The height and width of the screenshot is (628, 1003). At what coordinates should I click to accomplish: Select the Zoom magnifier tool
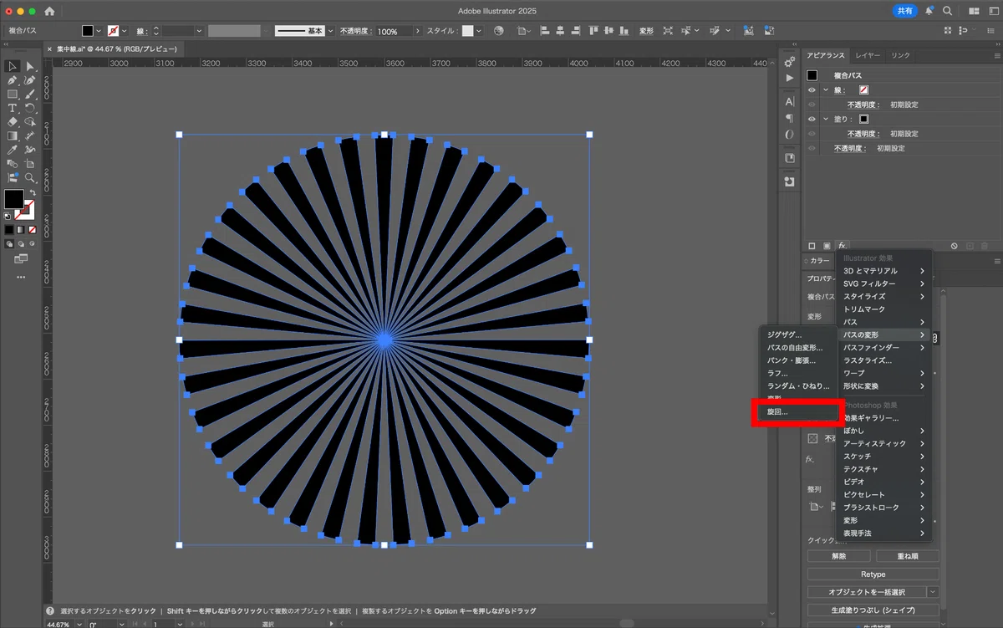pos(30,178)
